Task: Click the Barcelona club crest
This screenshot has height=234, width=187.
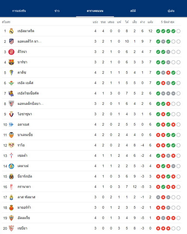Action: point(11,62)
